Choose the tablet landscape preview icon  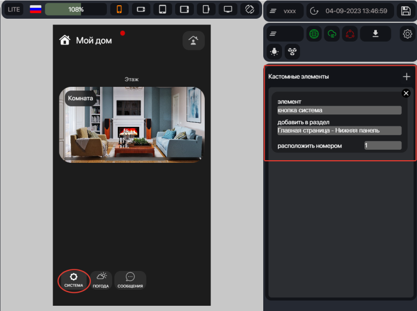pyautogui.click(x=185, y=9)
